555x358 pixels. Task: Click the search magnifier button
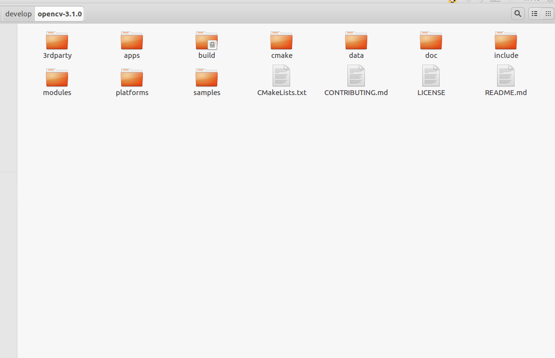tap(518, 14)
